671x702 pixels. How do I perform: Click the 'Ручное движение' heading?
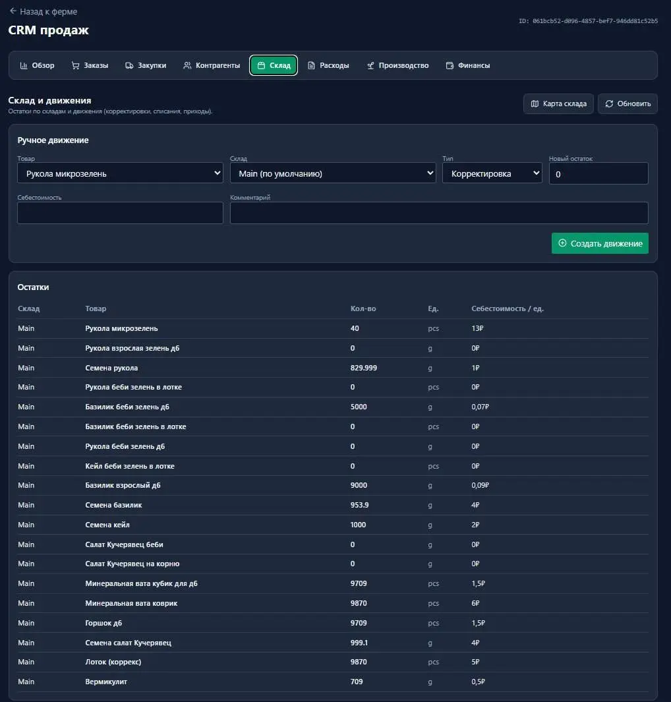click(53, 140)
